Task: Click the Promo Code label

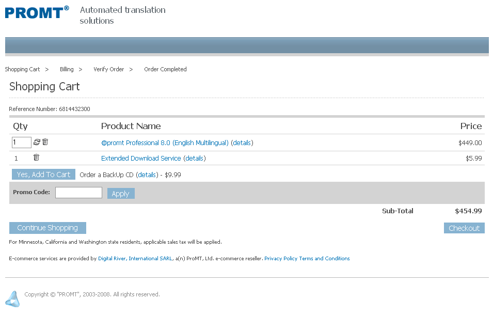Action: coord(31,192)
